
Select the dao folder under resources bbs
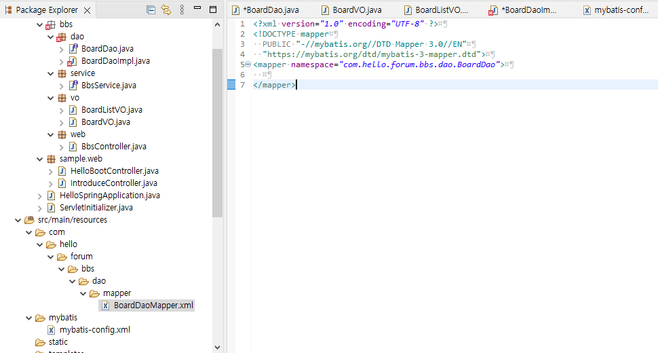coord(99,281)
